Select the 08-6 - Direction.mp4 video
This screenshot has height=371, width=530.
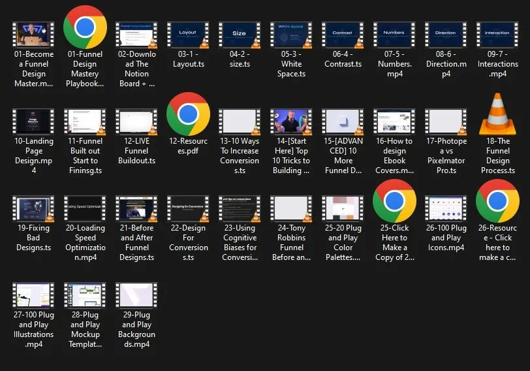(x=446, y=34)
